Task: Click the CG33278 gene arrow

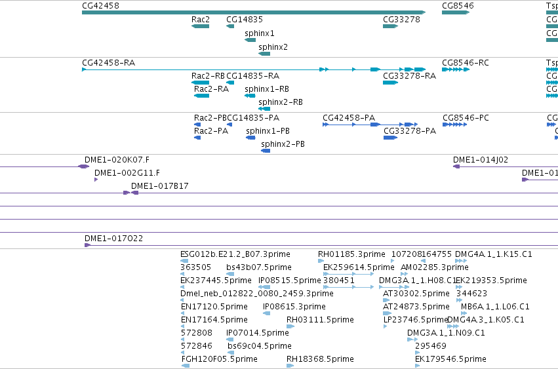Action: click(390, 26)
